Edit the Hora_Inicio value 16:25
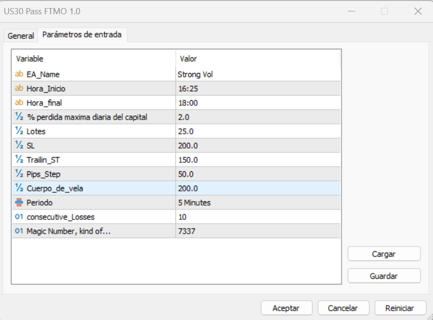The height and width of the screenshot is (320, 433). pyautogui.click(x=258, y=89)
